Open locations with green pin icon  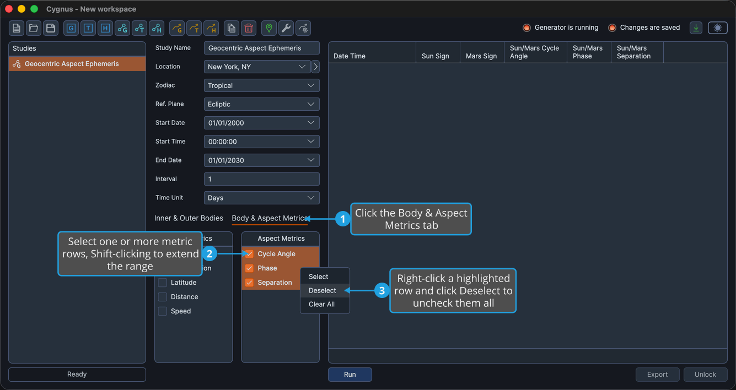tap(269, 28)
